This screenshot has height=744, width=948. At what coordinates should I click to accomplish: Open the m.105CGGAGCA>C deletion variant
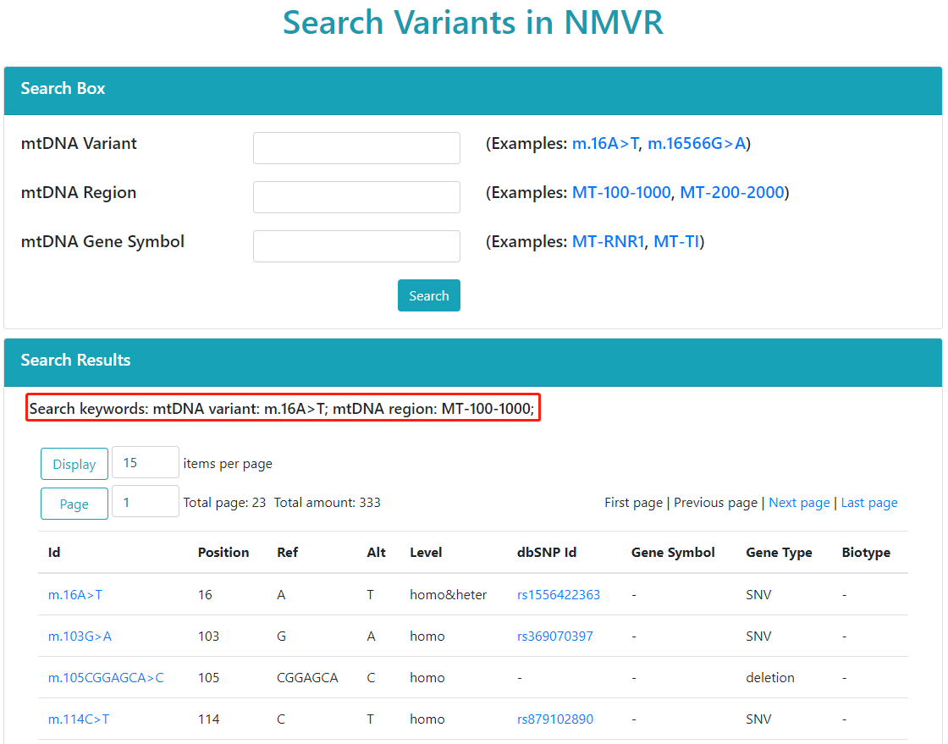106,678
